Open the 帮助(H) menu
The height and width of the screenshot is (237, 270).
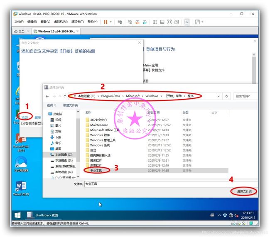[93, 22]
